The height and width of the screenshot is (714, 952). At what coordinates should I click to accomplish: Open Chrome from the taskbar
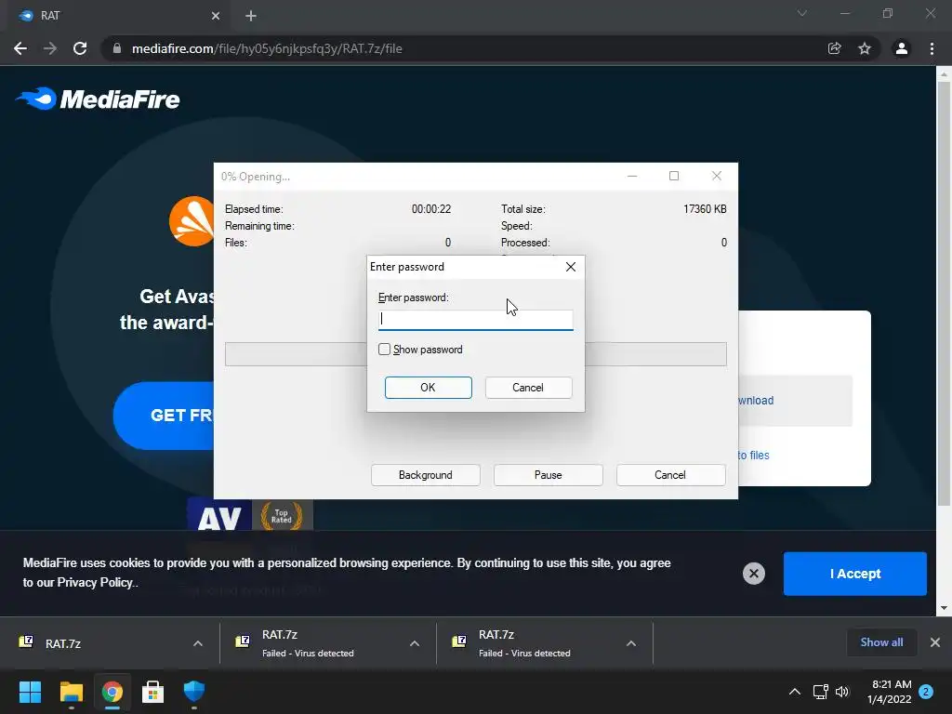pyautogui.click(x=112, y=692)
